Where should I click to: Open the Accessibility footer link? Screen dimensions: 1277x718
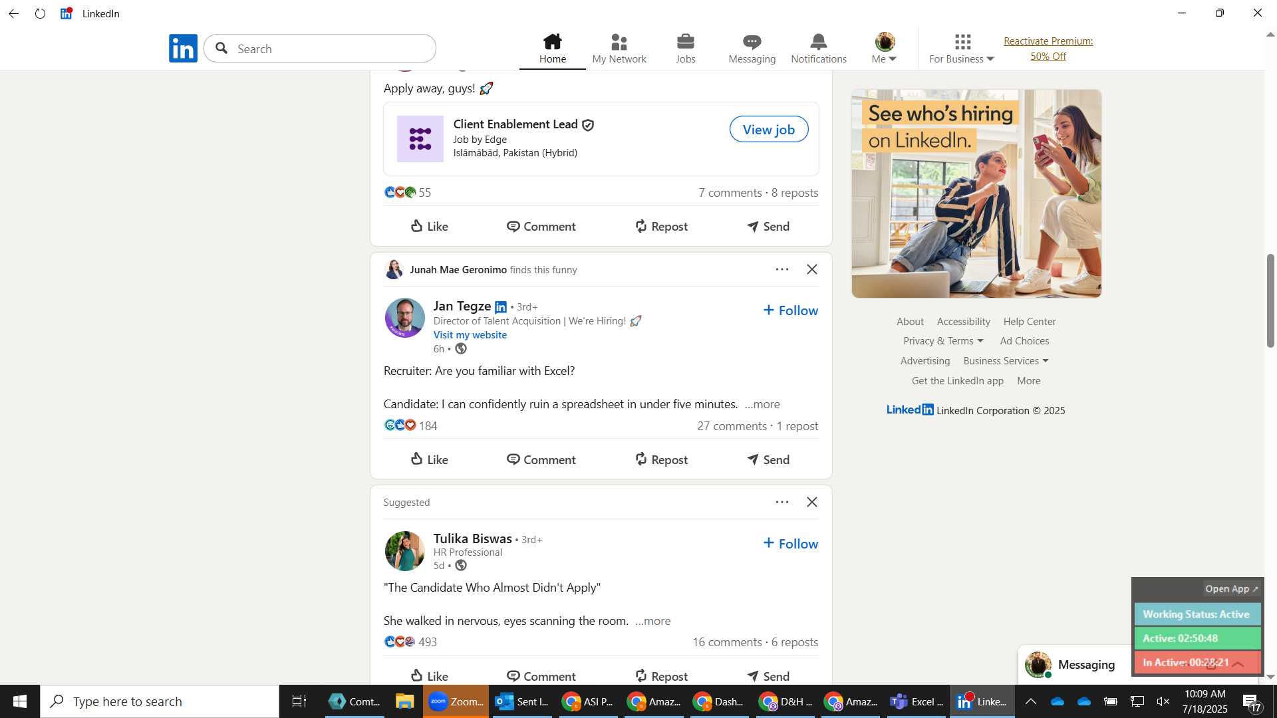[963, 322]
